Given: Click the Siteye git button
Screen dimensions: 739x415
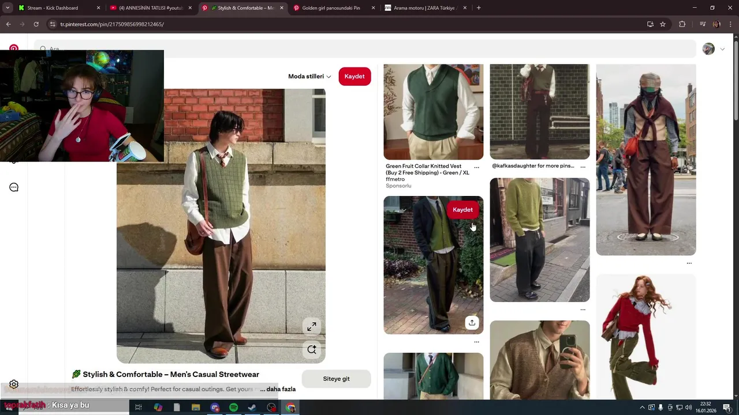Looking at the screenshot, I should pyautogui.click(x=336, y=379).
